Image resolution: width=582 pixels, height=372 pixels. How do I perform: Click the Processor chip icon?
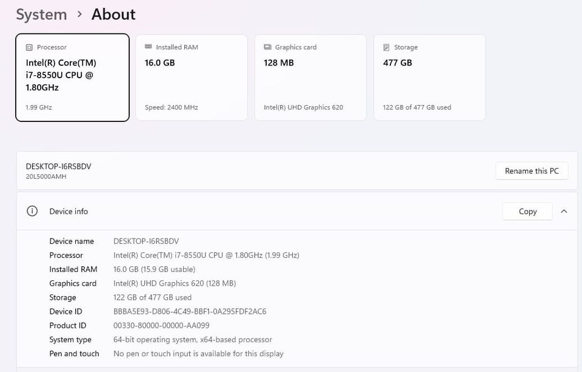[29, 47]
